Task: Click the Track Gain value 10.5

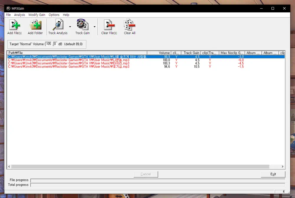Action: pyautogui.click(x=196, y=67)
